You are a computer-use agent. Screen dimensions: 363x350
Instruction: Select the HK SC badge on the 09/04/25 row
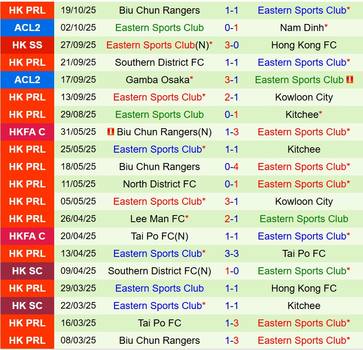tap(27, 271)
